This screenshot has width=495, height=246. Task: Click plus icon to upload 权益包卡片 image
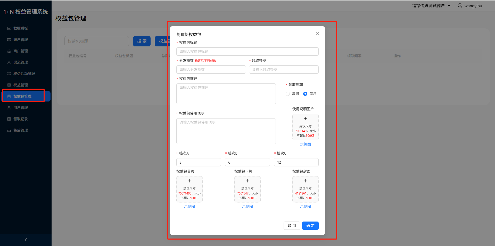[247, 181]
